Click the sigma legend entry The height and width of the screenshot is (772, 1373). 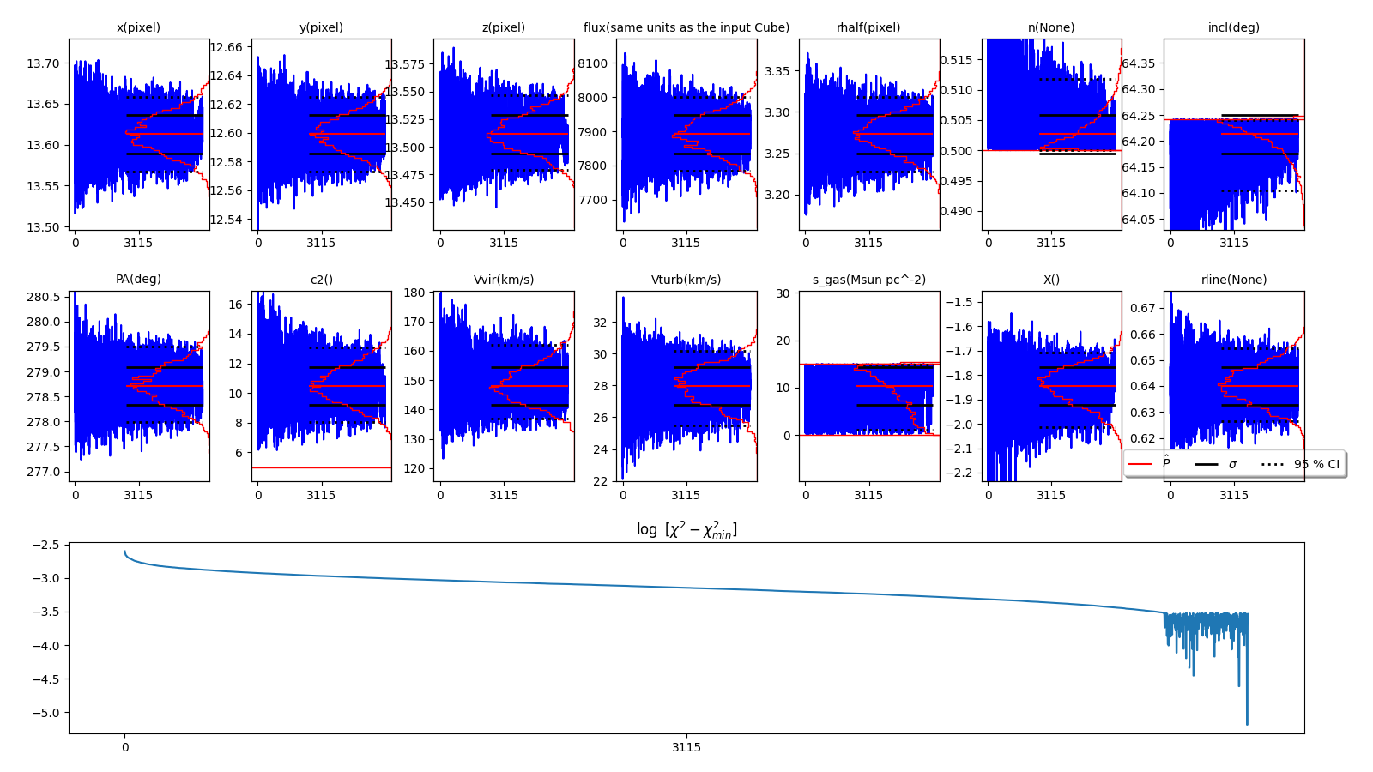pyautogui.click(x=1232, y=464)
